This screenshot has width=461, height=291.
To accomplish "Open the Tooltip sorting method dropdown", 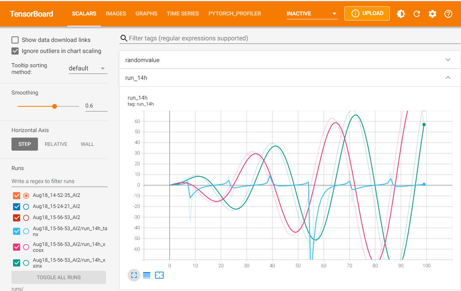I will (88, 68).
